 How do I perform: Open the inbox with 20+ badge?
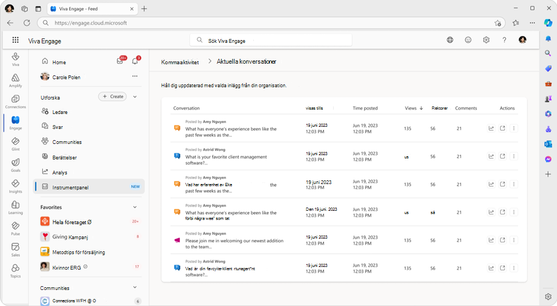[120, 62]
